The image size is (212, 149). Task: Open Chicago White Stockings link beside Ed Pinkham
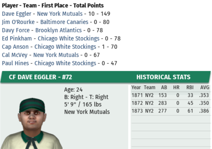point(68,39)
